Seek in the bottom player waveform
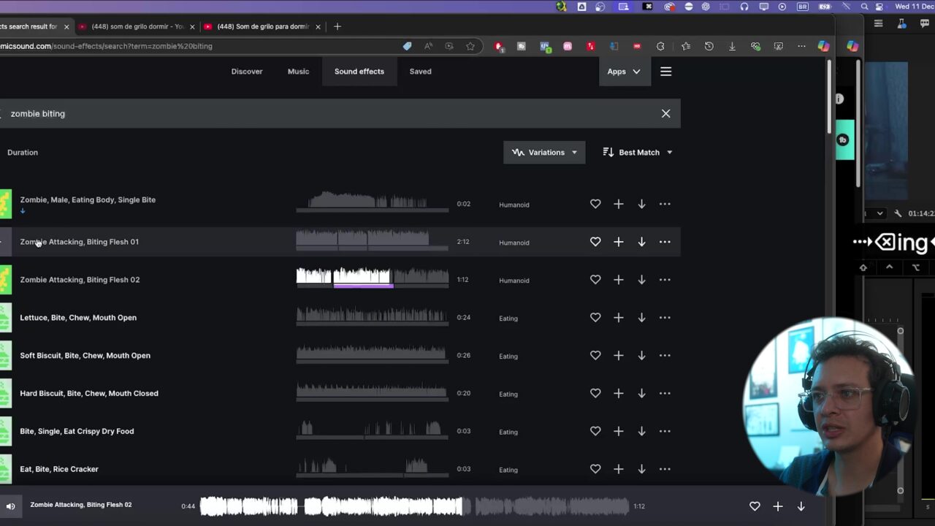The width and height of the screenshot is (935, 526). coord(413,506)
